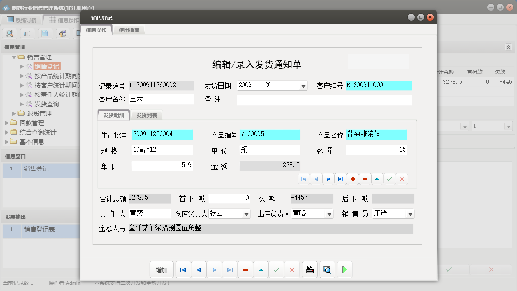Switch to the 发货列表 tab

(x=146, y=114)
